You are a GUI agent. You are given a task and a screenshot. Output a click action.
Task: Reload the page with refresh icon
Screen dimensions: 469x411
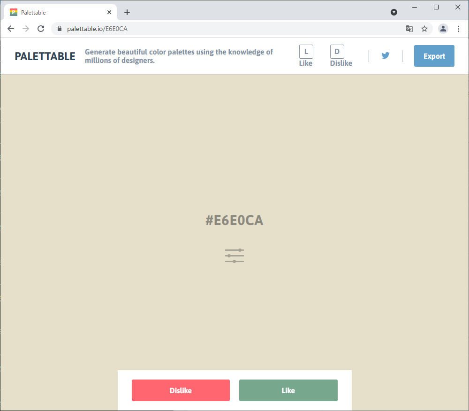tap(41, 29)
